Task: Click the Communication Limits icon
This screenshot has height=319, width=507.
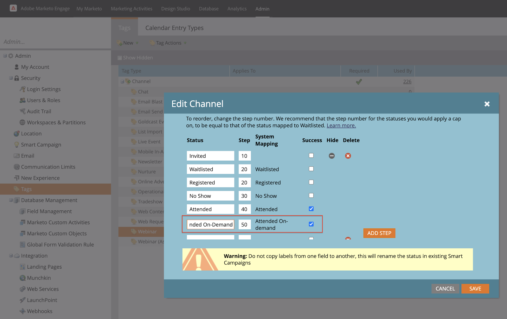Action: (x=17, y=167)
